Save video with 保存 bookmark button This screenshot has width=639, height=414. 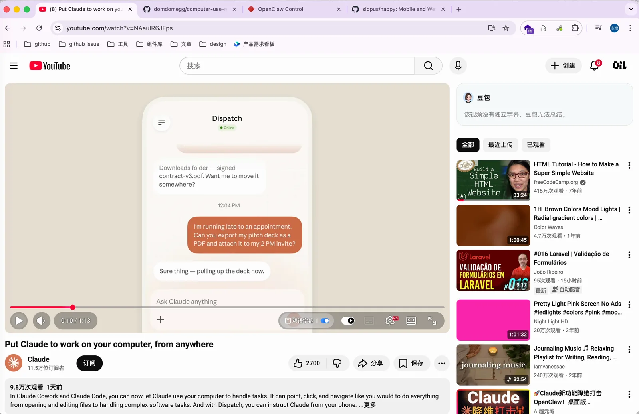click(411, 363)
